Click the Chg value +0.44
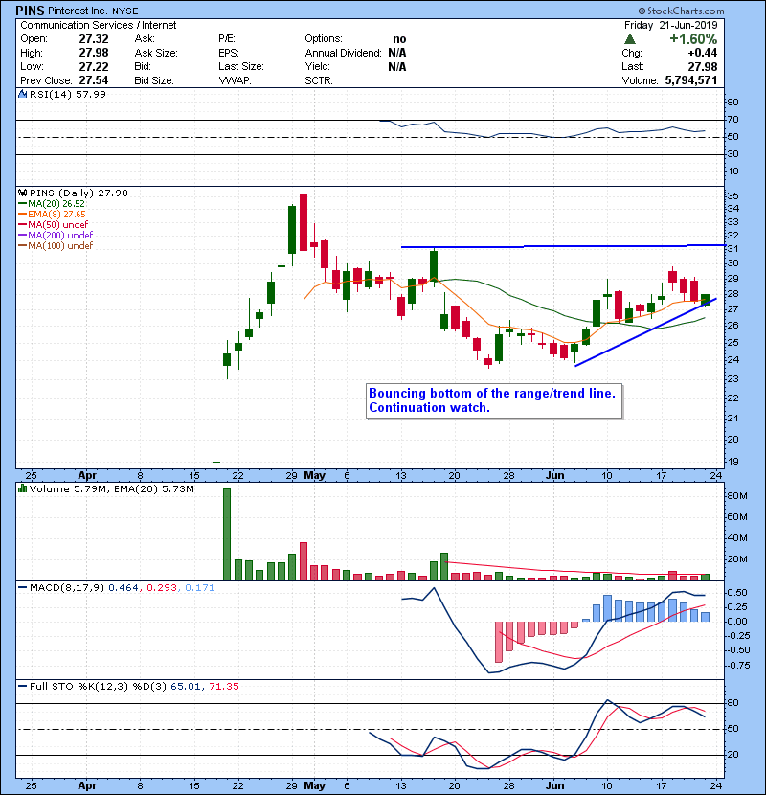This screenshot has height=795, width=766. [703, 53]
